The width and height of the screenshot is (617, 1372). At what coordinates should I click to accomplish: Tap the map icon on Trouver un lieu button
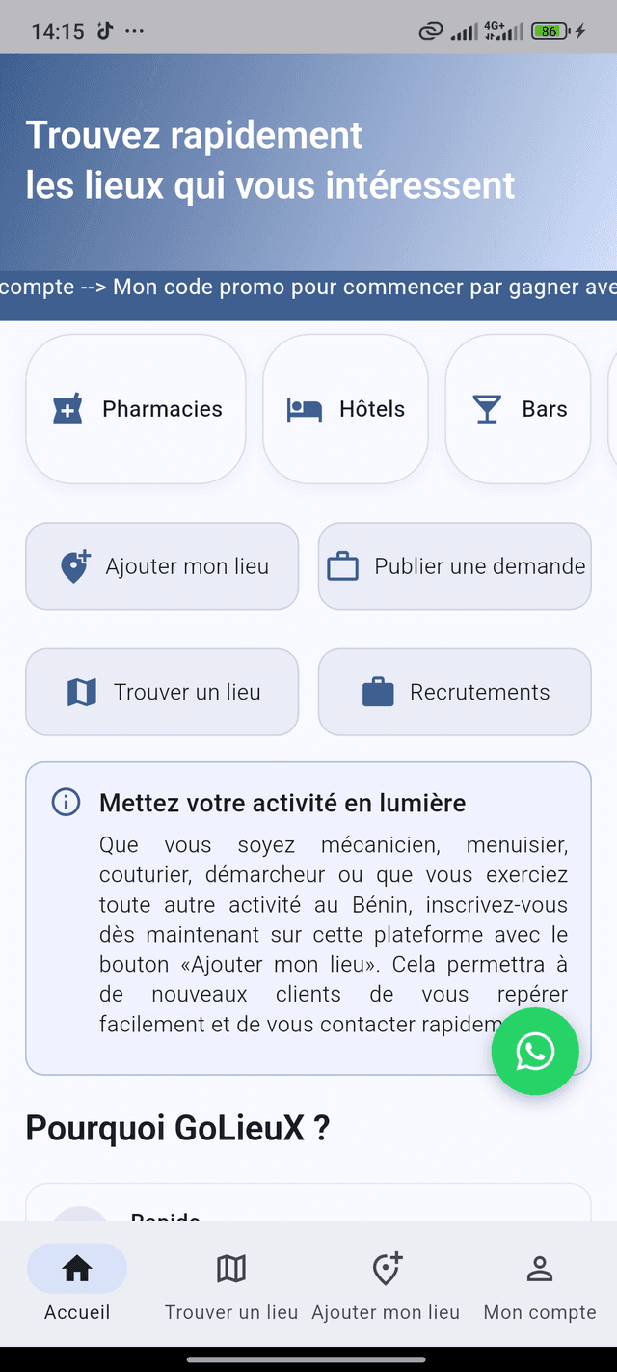click(82, 692)
